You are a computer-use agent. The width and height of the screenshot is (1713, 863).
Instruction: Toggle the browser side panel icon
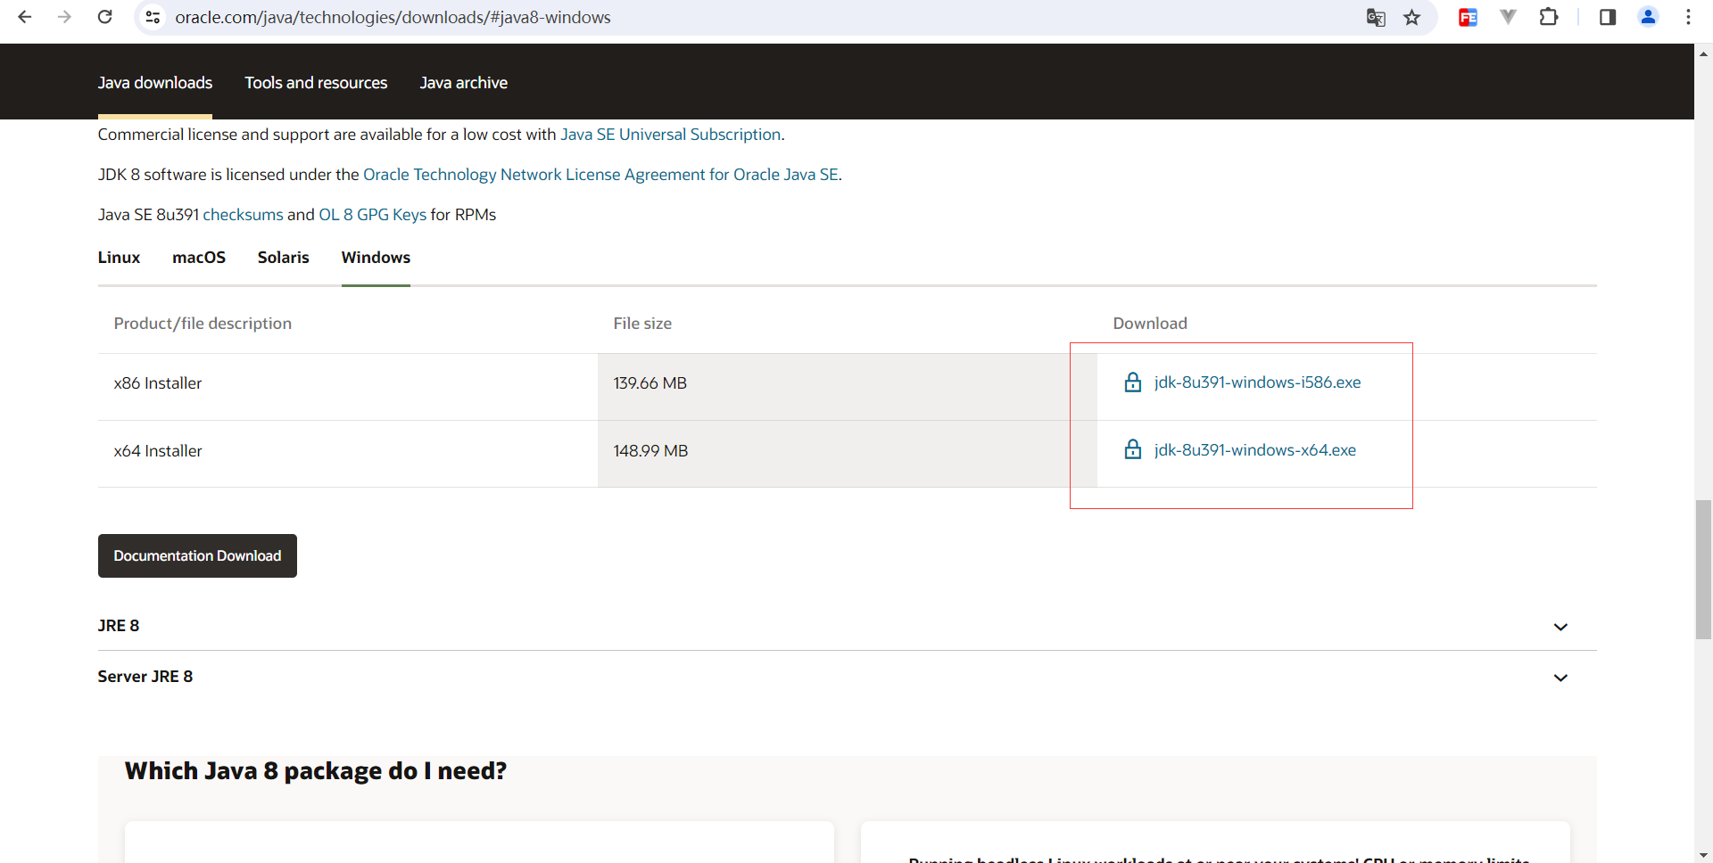coord(1607,17)
